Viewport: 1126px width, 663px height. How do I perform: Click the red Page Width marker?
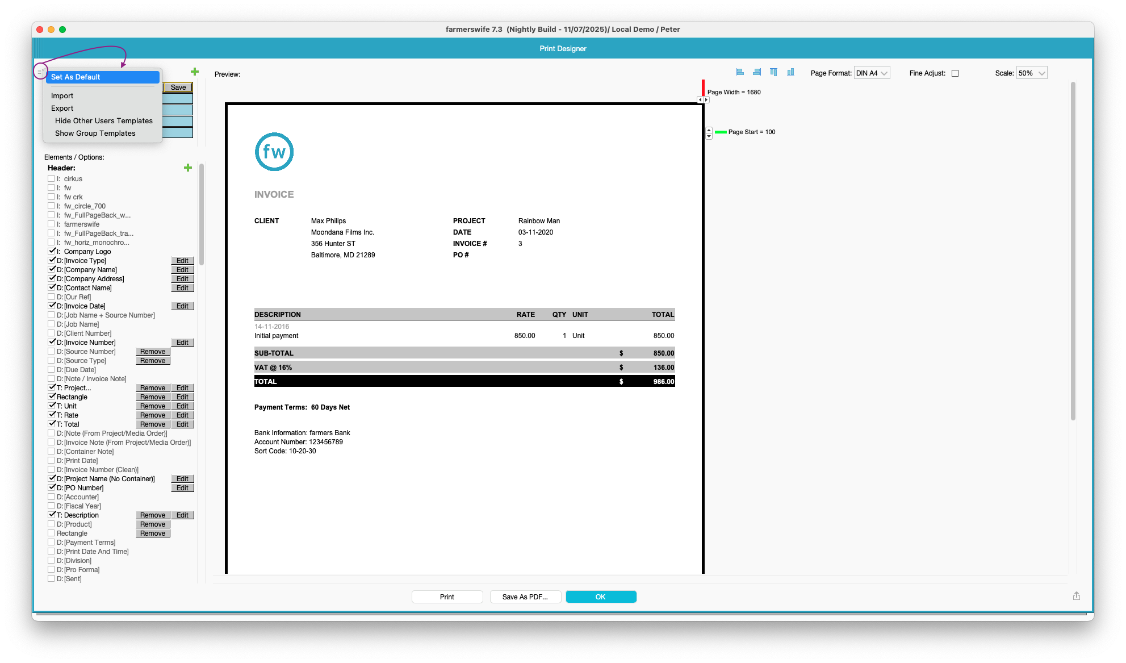703,87
